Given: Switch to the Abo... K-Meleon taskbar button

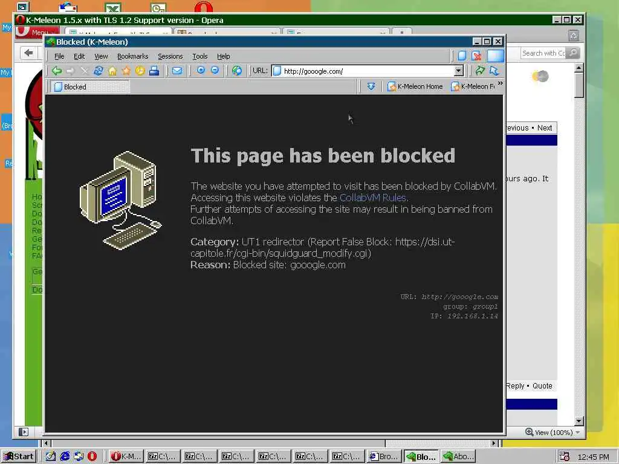Looking at the screenshot, I should pos(458,457).
